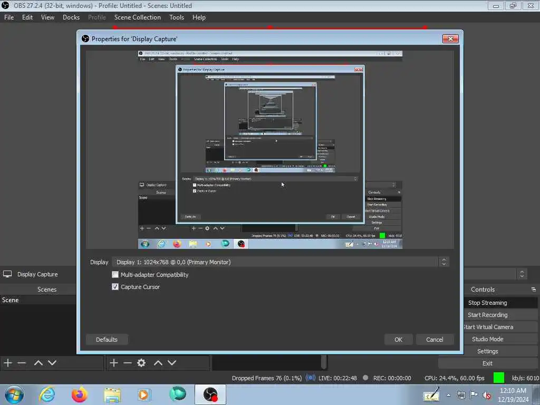Open the Tools menu
The width and height of the screenshot is (540, 405).
click(x=176, y=17)
